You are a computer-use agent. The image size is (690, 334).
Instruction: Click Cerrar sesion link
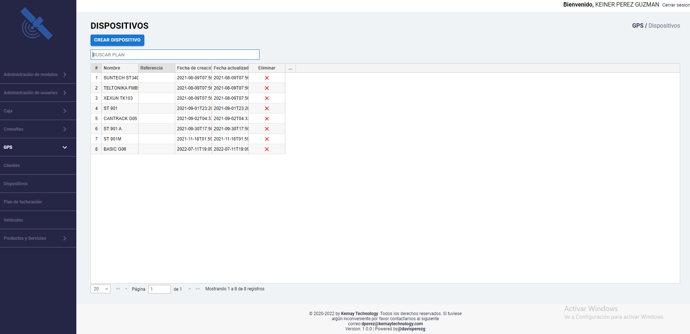coord(675,5)
